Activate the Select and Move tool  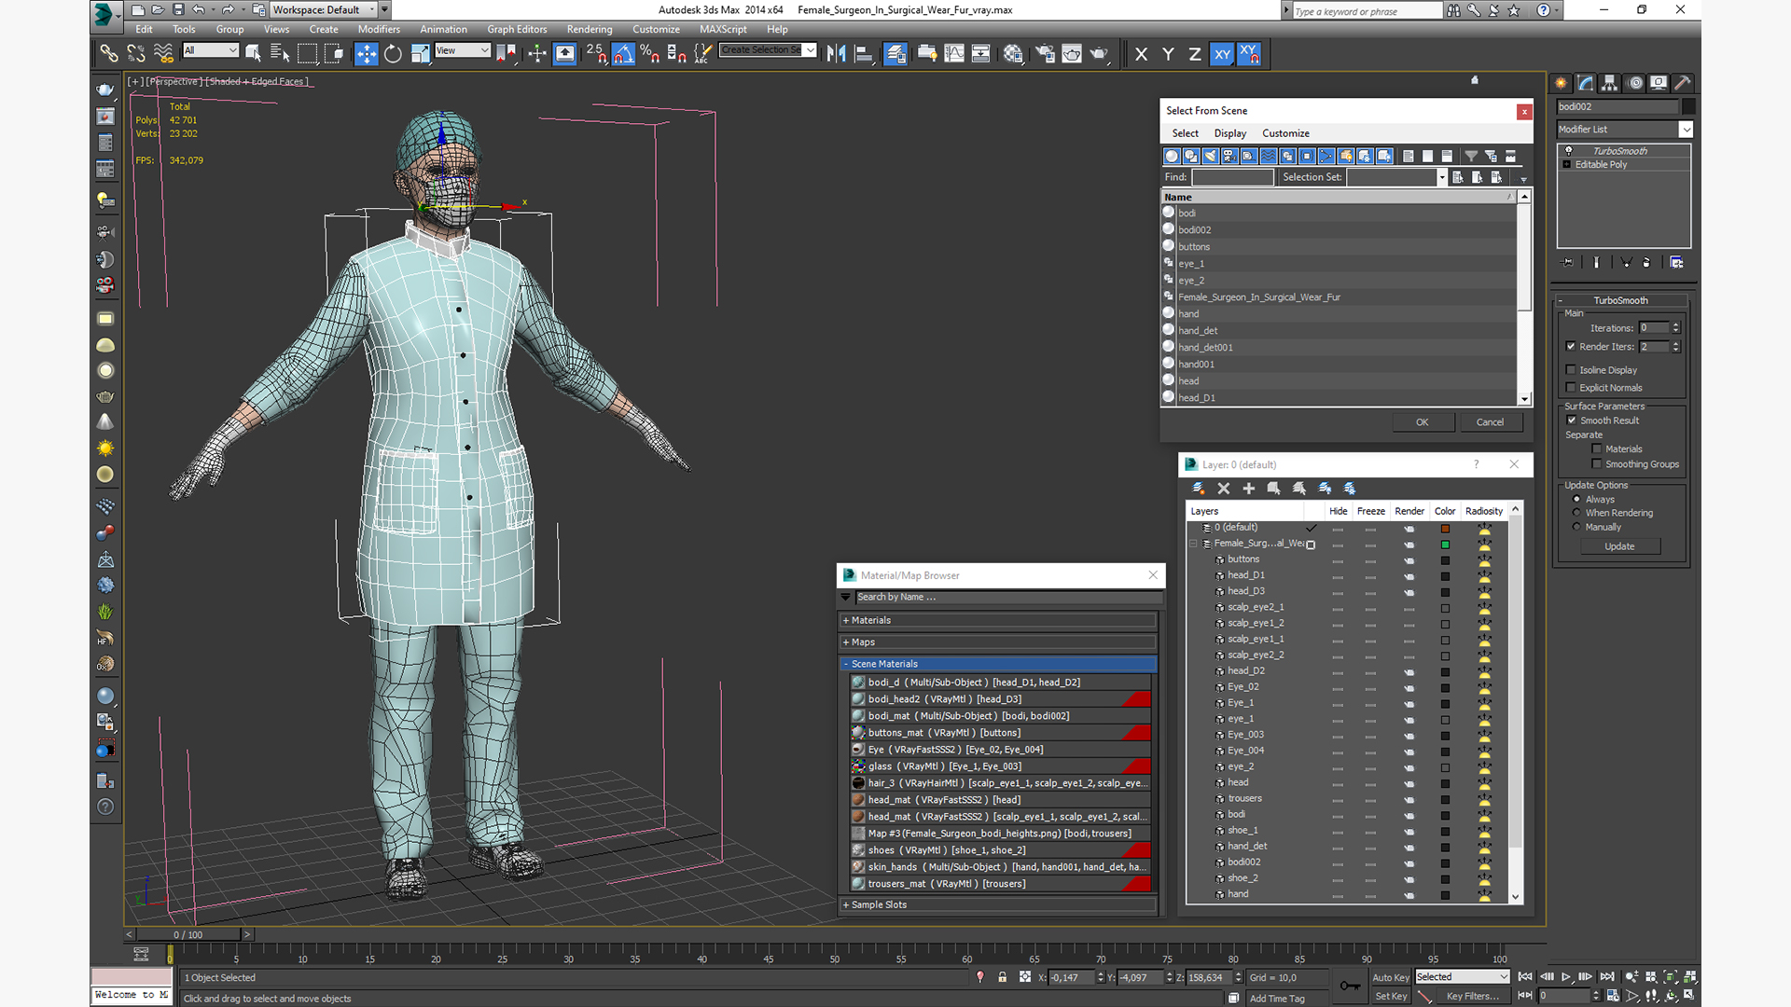point(367,54)
